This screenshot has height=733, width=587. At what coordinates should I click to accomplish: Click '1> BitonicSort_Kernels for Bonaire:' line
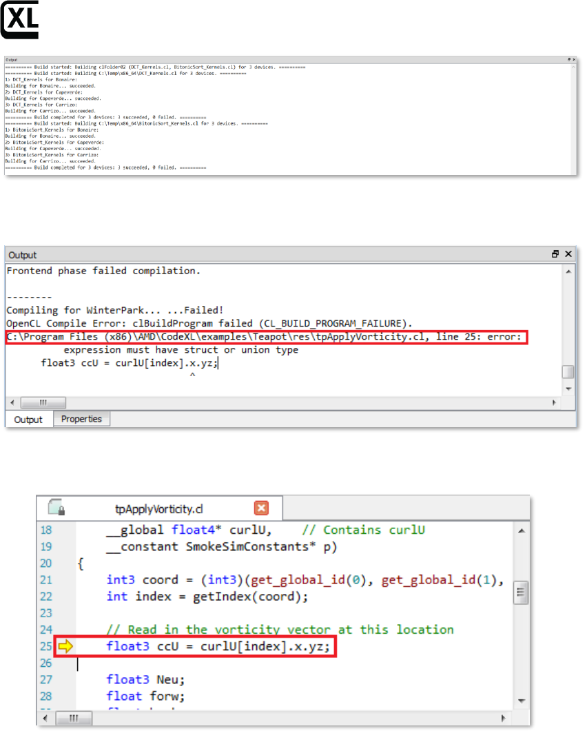[52, 130]
